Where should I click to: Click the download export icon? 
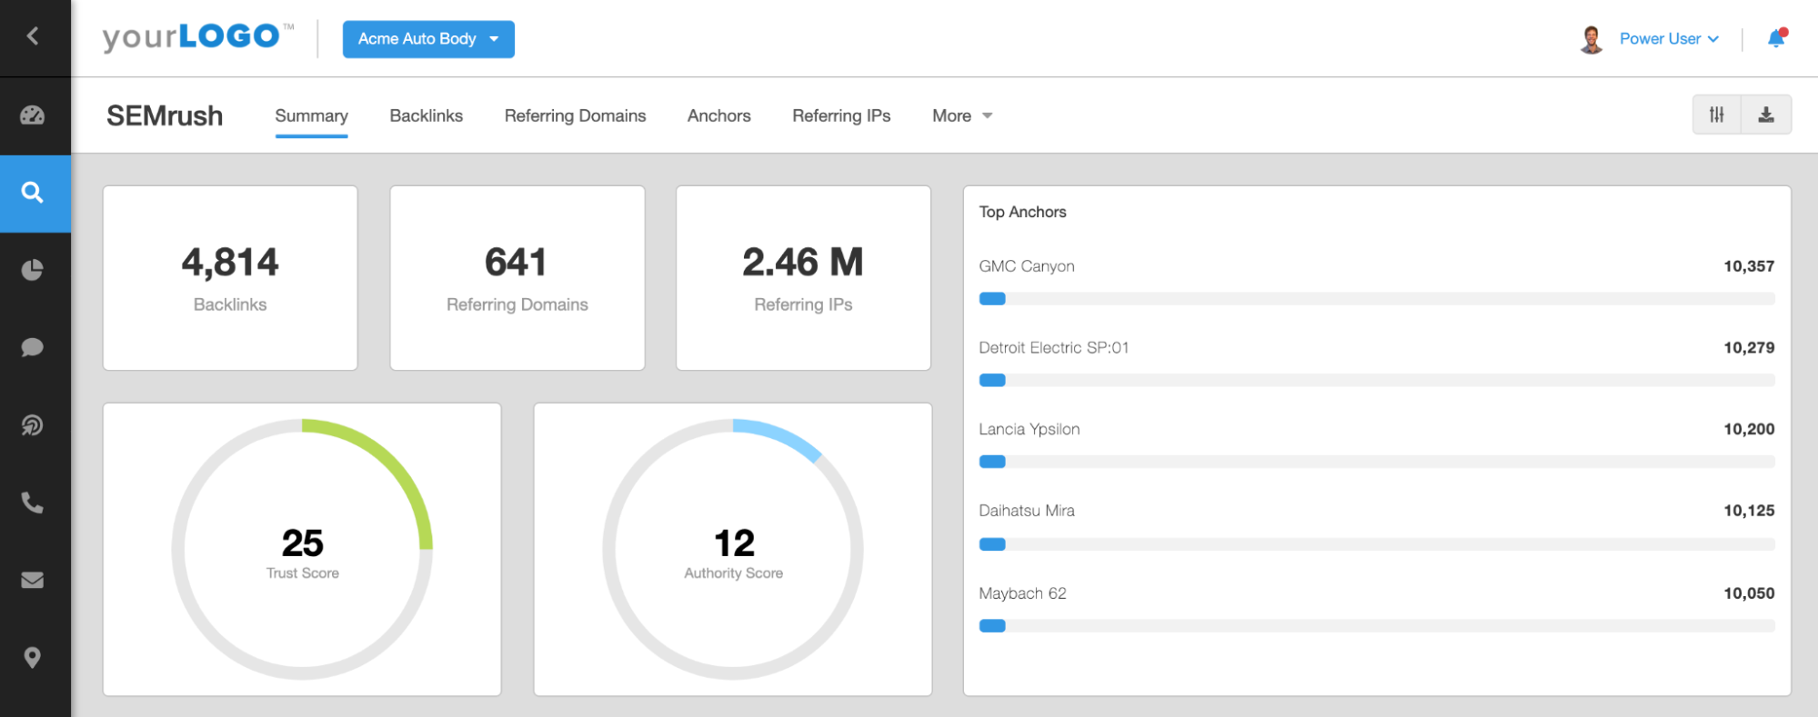tap(1766, 115)
